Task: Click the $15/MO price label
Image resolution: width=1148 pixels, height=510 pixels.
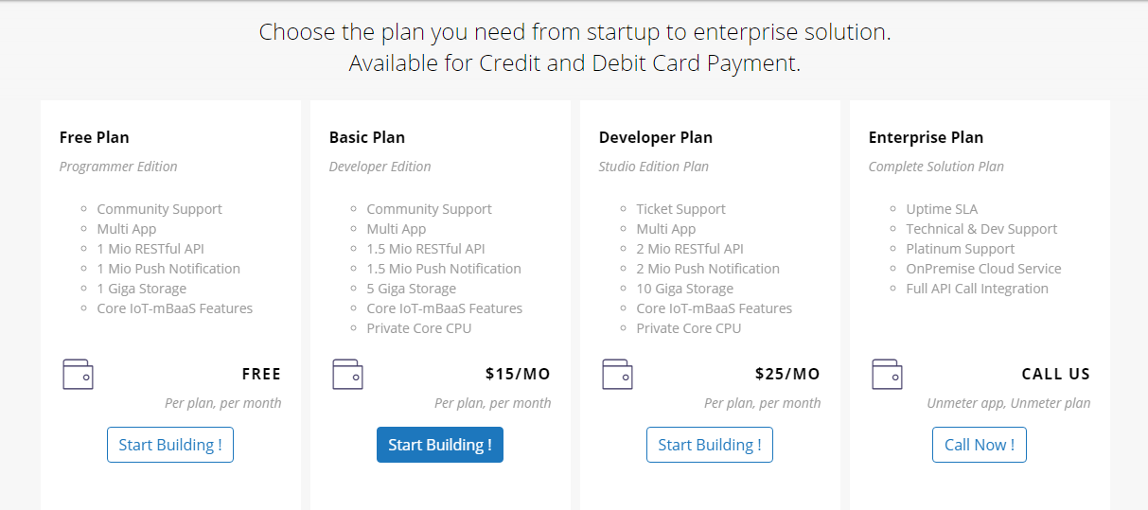Action: click(518, 374)
